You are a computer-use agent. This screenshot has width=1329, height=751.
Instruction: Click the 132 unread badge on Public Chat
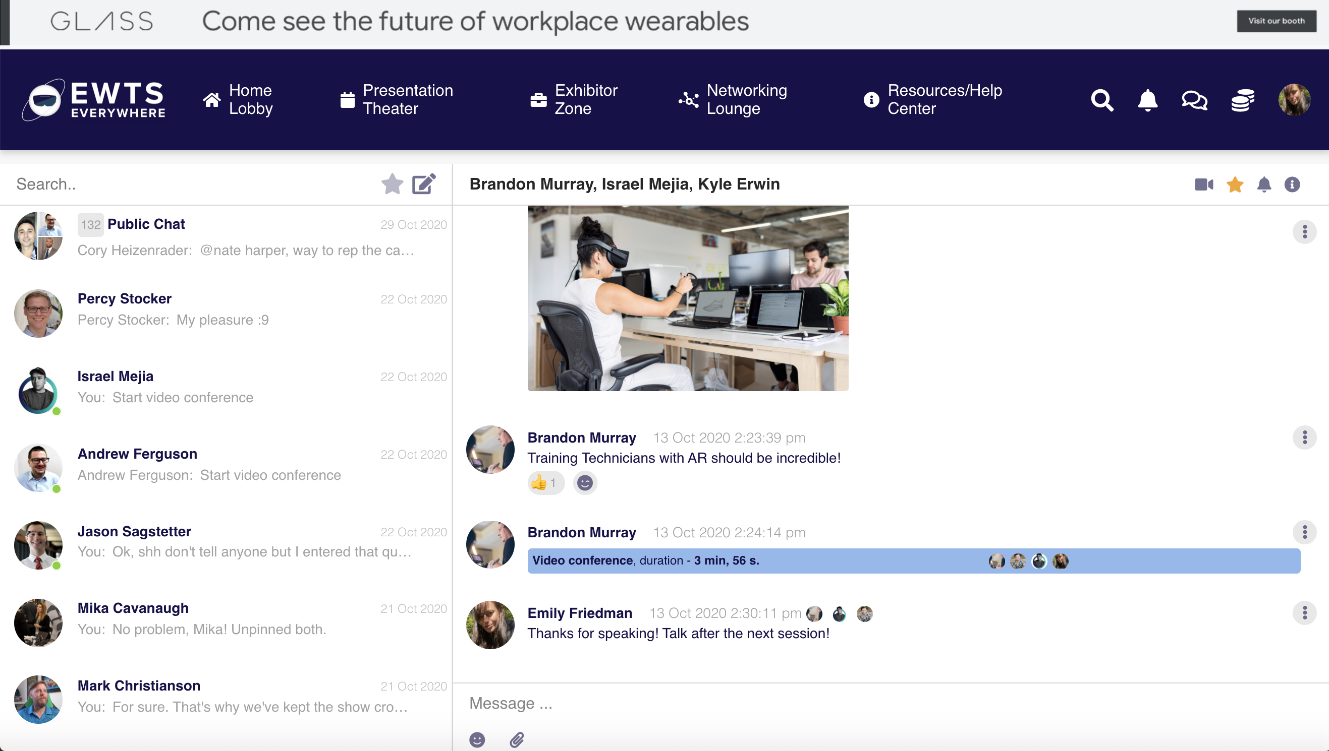coord(90,224)
